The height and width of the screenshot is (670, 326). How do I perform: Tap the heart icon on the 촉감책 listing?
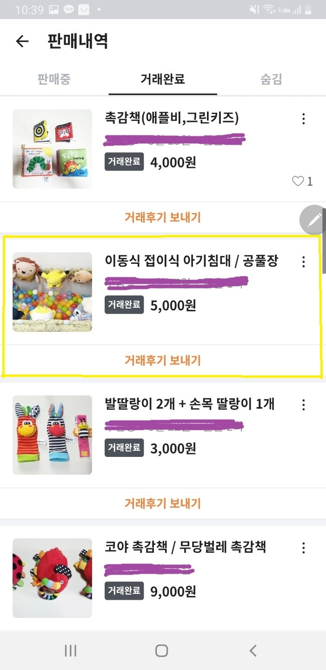[298, 181]
